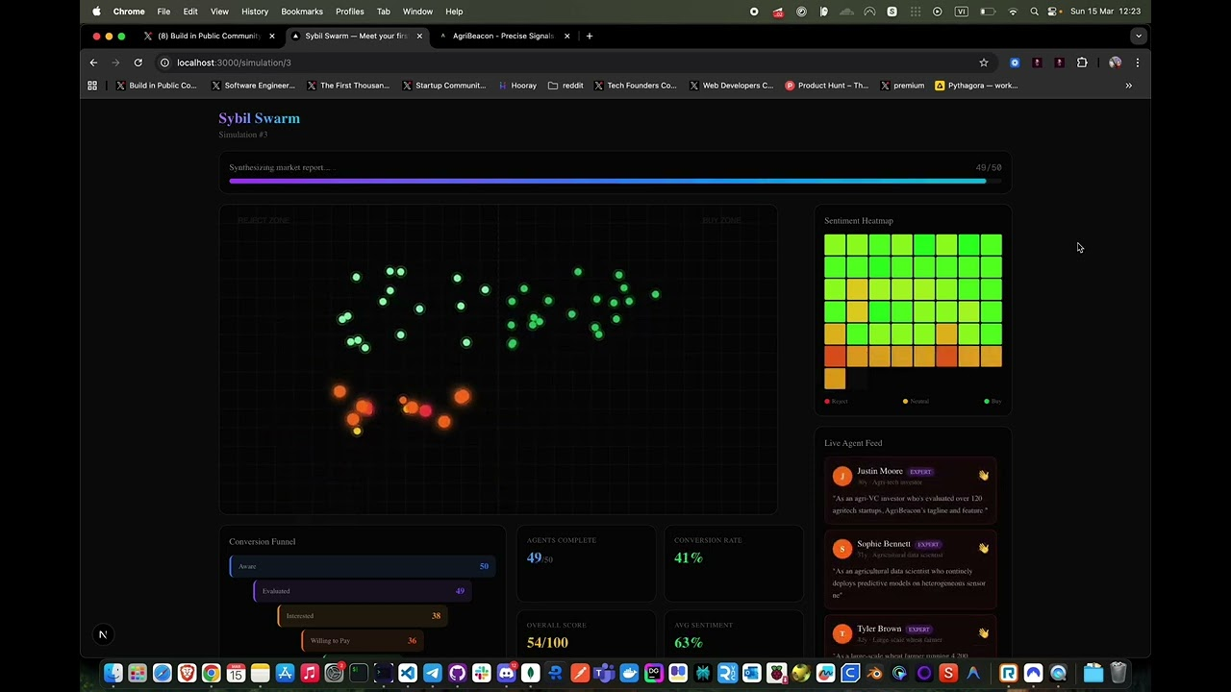Click the Avg Sentiment 63% value
This screenshot has height=692, width=1231.
689,642
